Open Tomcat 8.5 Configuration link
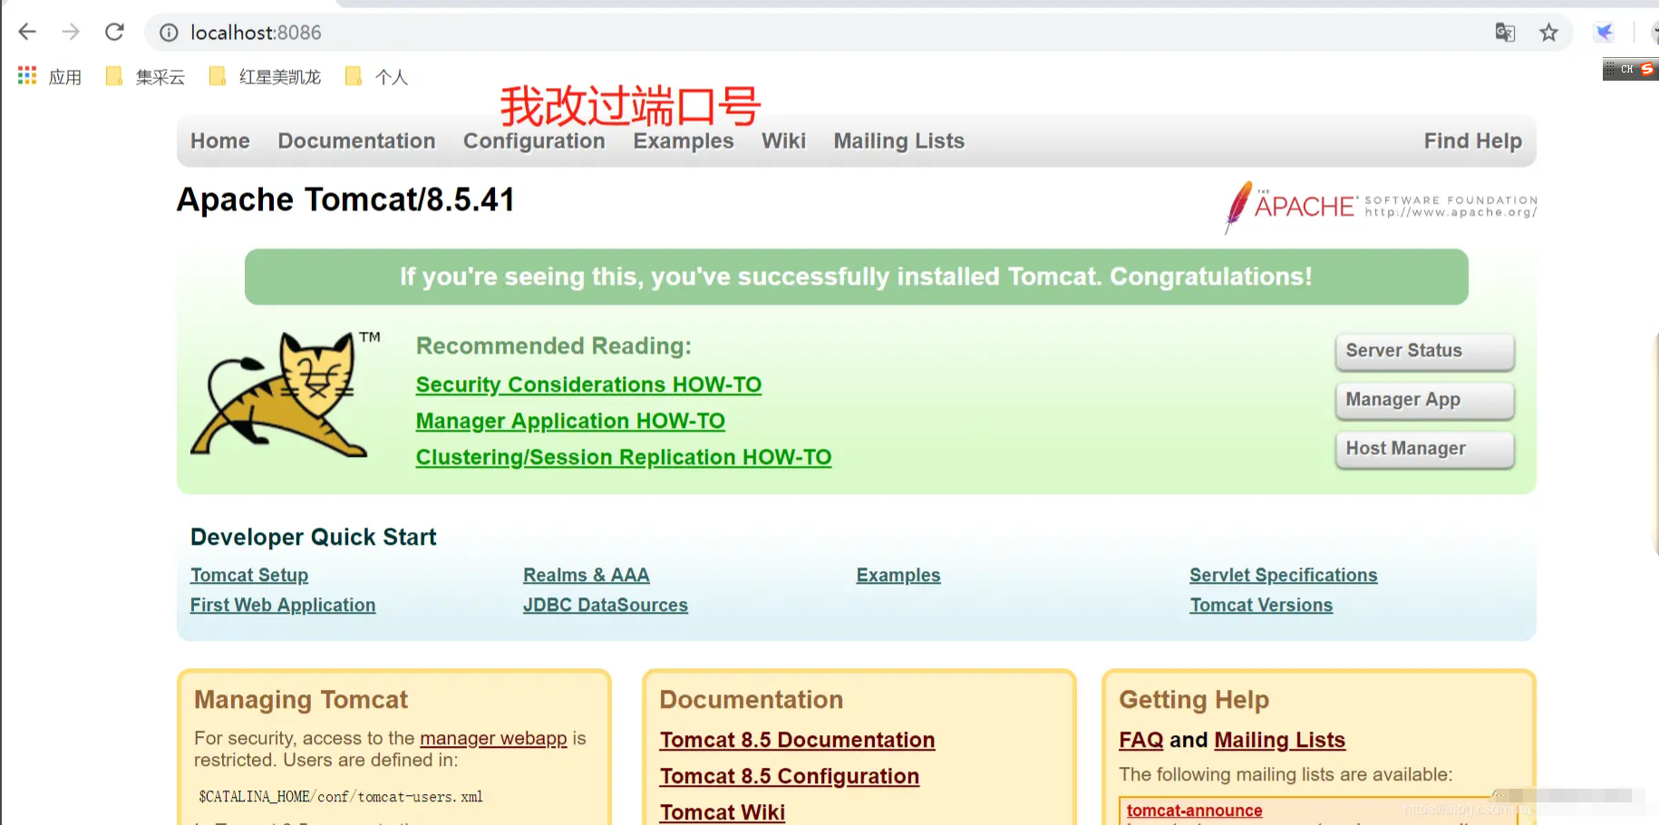1659x825 pixels. (x=790, y=776)
